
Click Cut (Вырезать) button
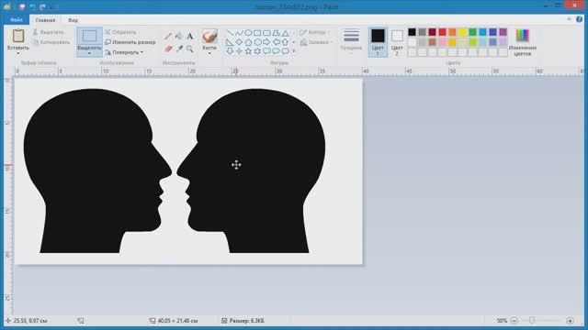click(48, 32)
